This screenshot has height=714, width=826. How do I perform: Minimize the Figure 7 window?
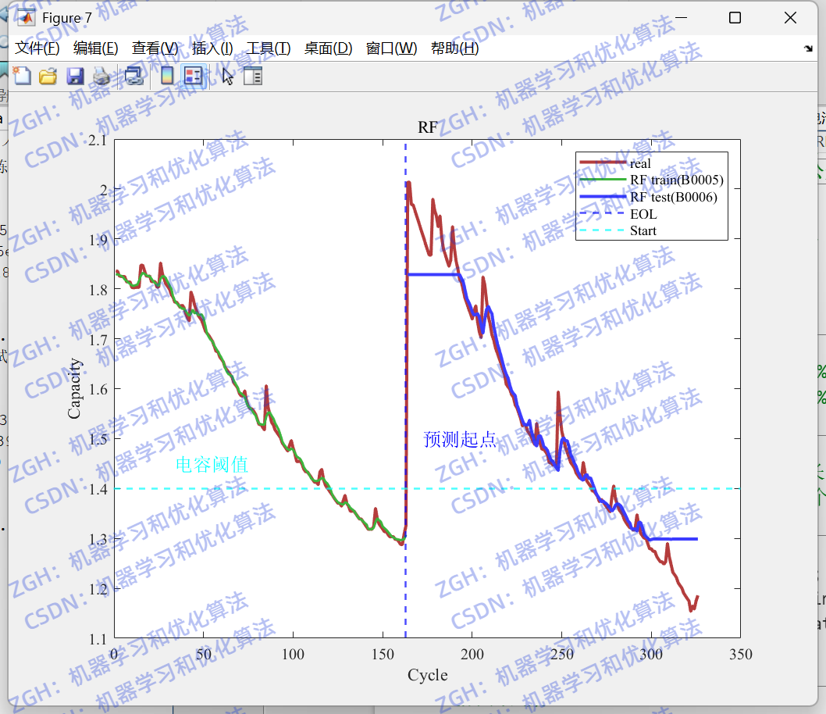tap(681, 18)
